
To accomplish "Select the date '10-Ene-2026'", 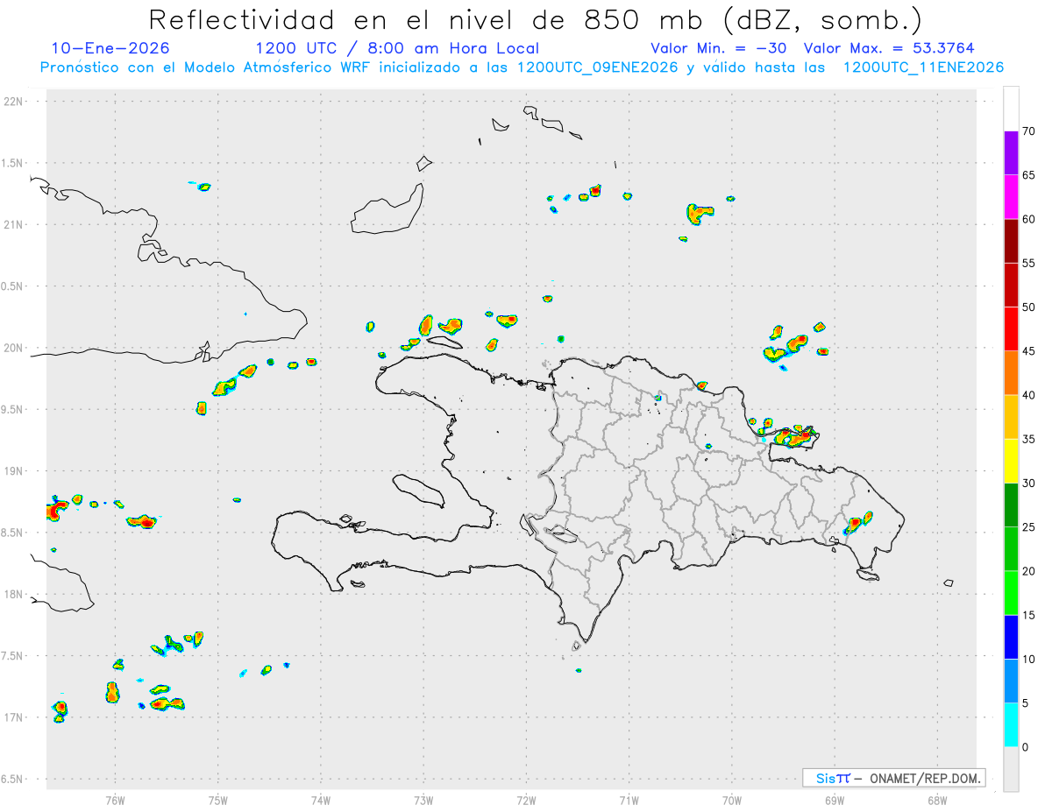I will [110, 48].
